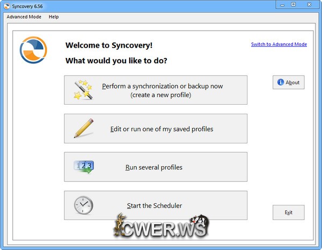Click "Perform a synchronization or backup now" text

(x=162, y=86)
